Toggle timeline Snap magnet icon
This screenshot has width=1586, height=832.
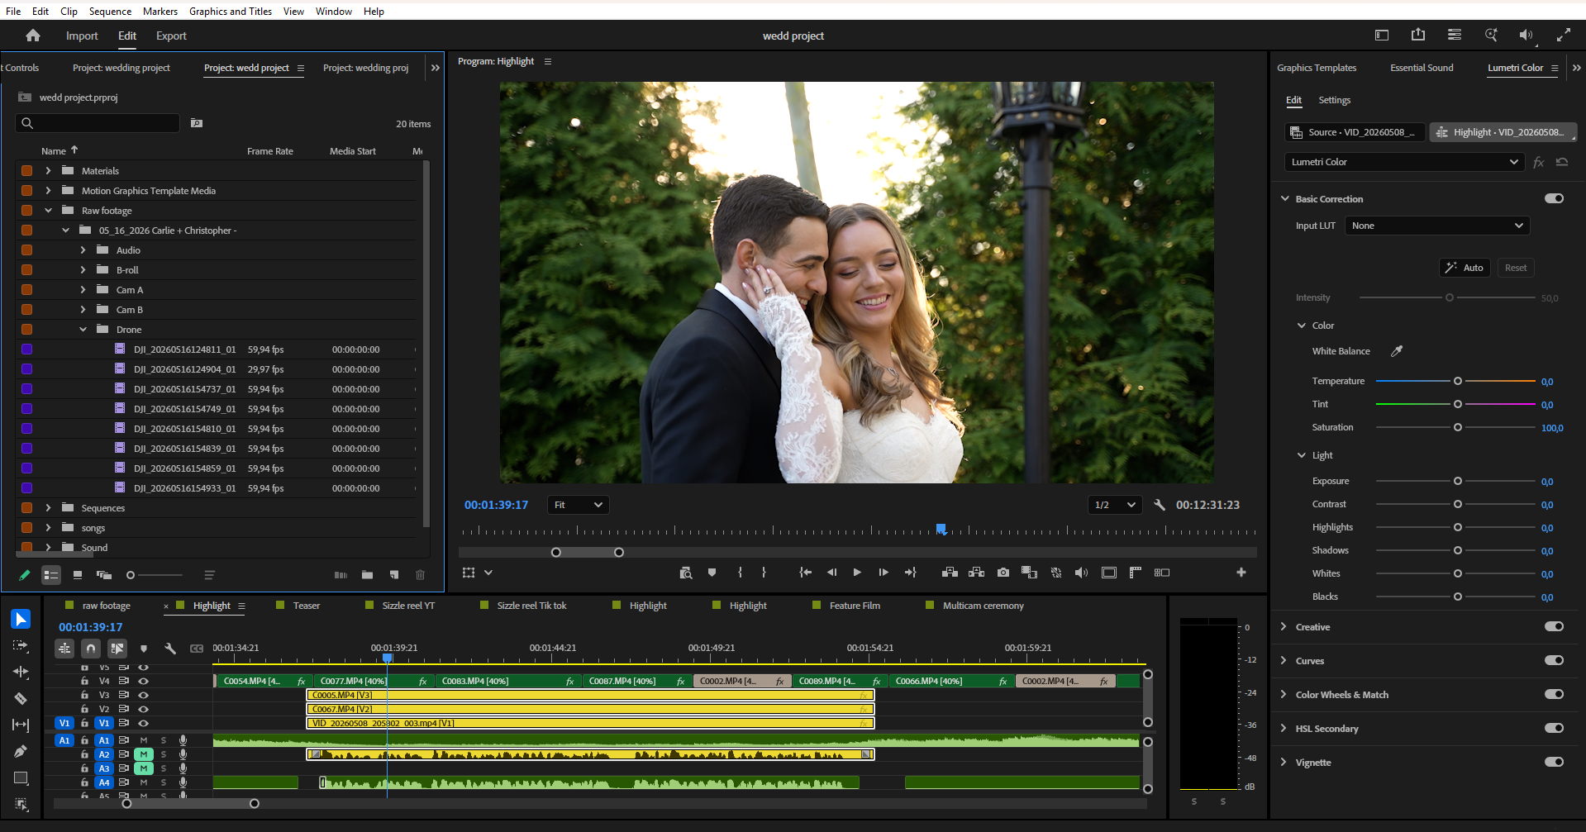tap(91, 649)
